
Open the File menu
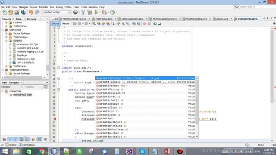click(3, 7)
